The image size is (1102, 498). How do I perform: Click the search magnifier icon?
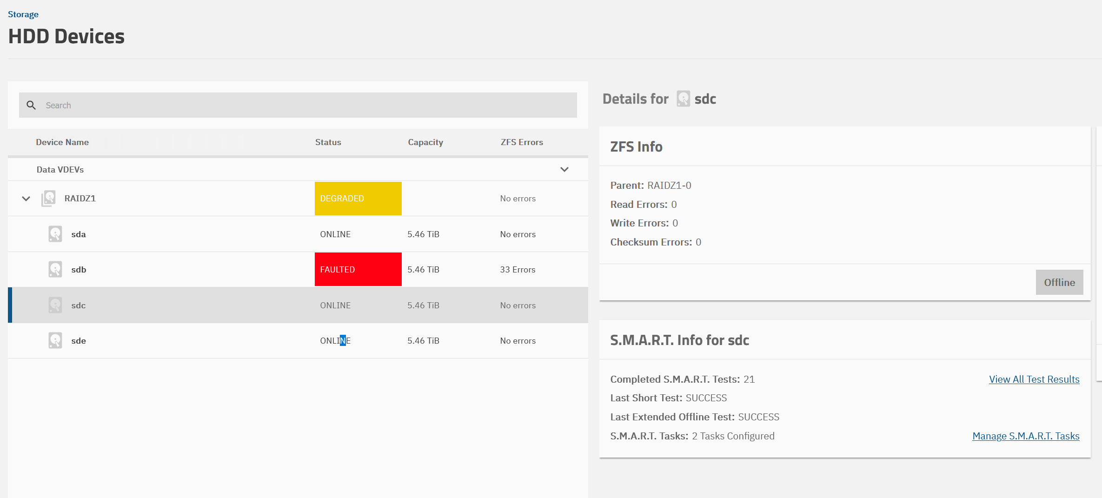[31, 105]
